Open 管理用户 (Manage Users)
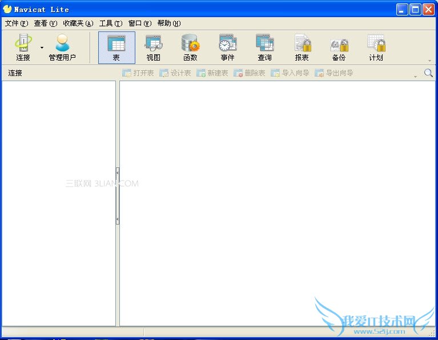The height and width of the screenshot is (340, 438). pyautogui.click(x=62, y=47)
